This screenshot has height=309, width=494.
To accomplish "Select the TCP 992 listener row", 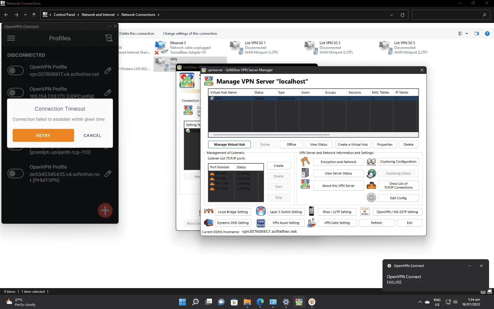I will [236, 178].
